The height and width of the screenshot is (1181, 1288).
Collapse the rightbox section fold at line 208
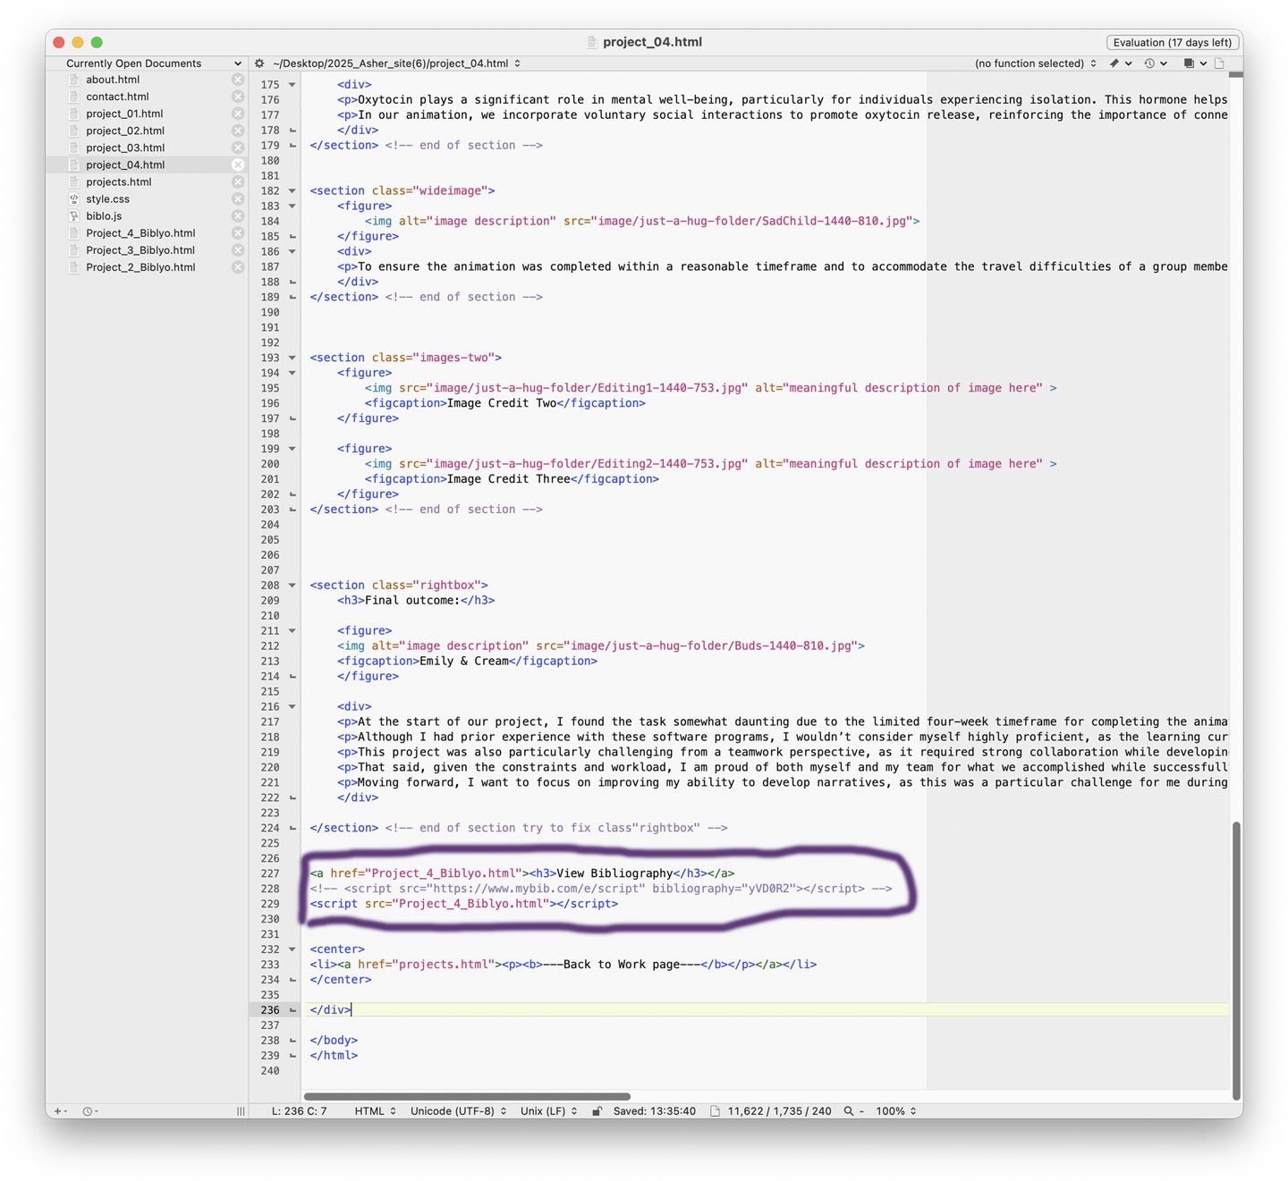(x=292, y=586)
